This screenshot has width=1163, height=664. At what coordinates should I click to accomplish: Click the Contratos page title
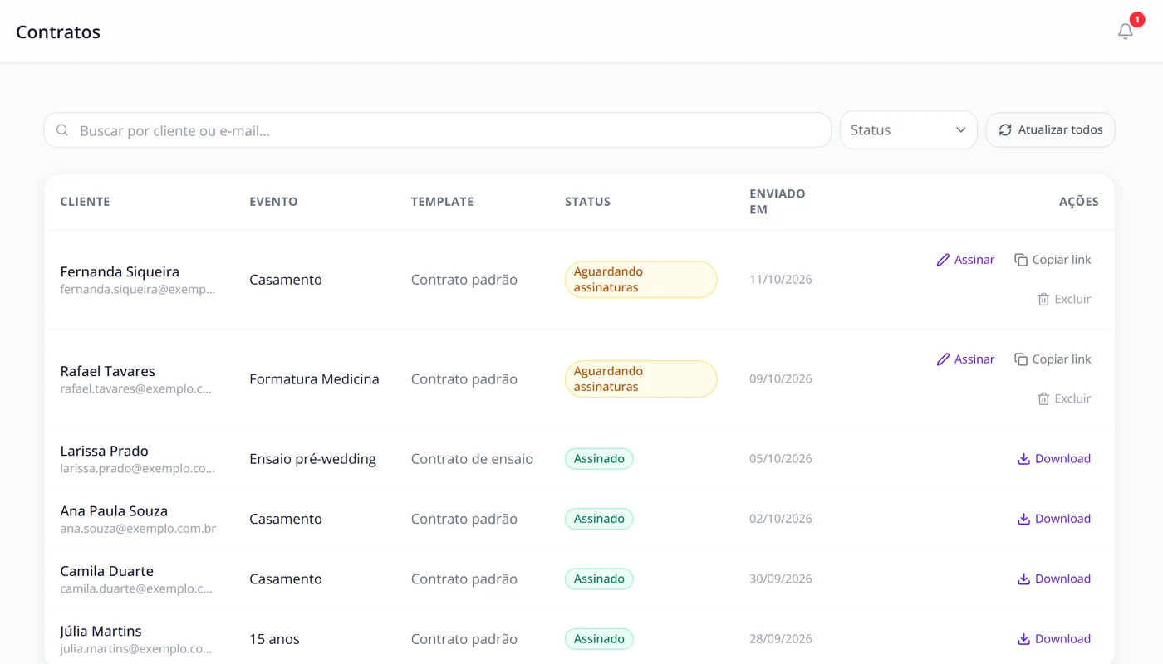pos(58,32)
